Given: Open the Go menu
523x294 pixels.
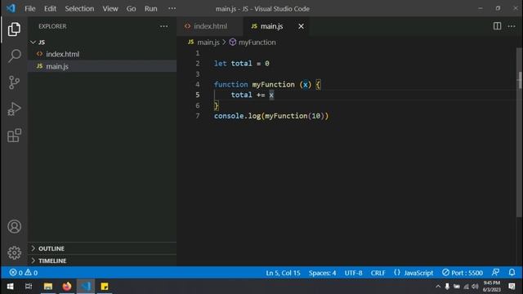Looking at the screenshot, I should pyautogui.click(x=131, y=9).
